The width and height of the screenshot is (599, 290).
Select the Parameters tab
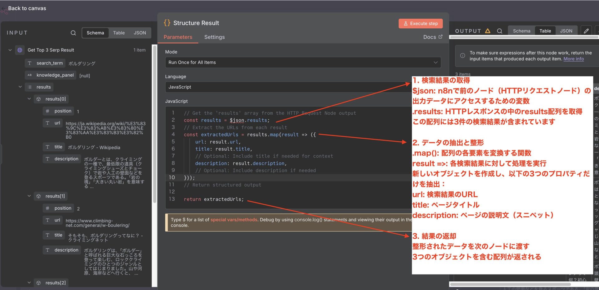178,37
